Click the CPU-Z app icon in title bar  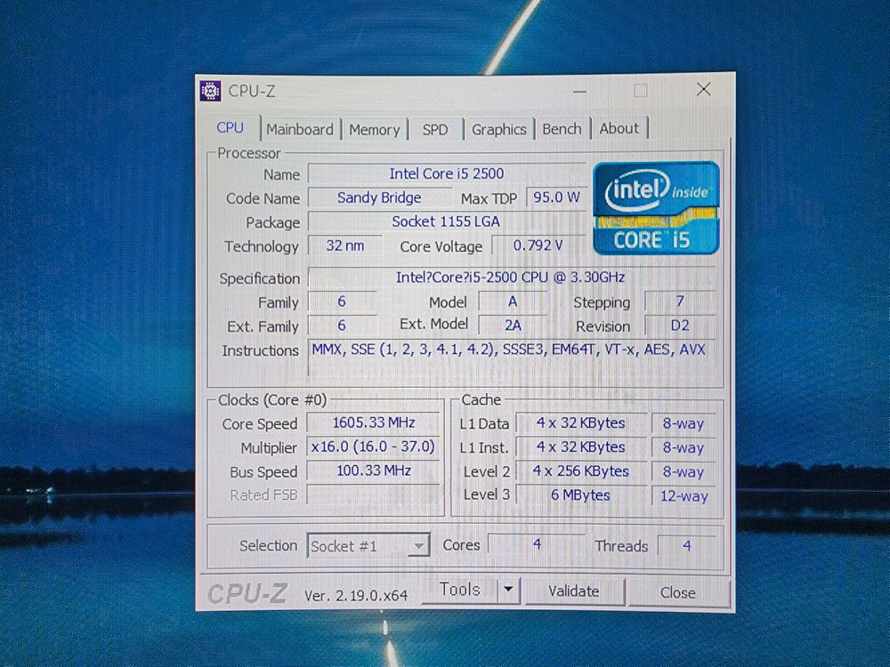click(x=210, y=91)
